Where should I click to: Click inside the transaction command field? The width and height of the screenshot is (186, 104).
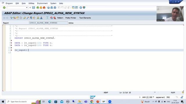point(16,8)
